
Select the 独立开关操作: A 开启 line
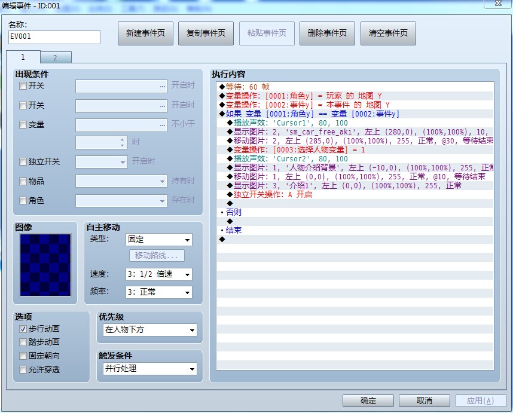[355, 195]
